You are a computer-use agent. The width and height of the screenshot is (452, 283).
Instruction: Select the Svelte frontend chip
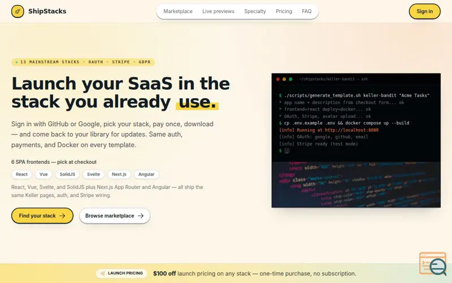tap(93, 174)
